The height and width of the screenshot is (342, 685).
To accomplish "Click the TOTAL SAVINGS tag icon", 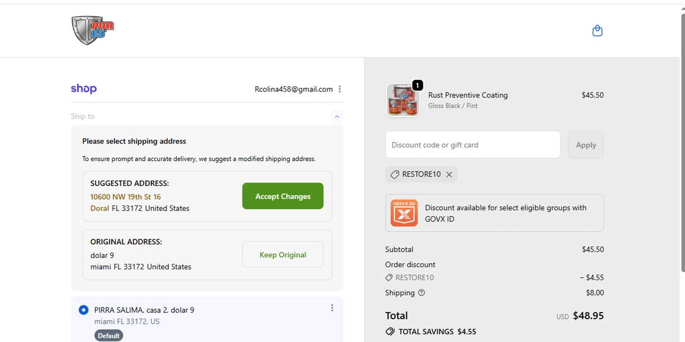I will pos(390,331).
